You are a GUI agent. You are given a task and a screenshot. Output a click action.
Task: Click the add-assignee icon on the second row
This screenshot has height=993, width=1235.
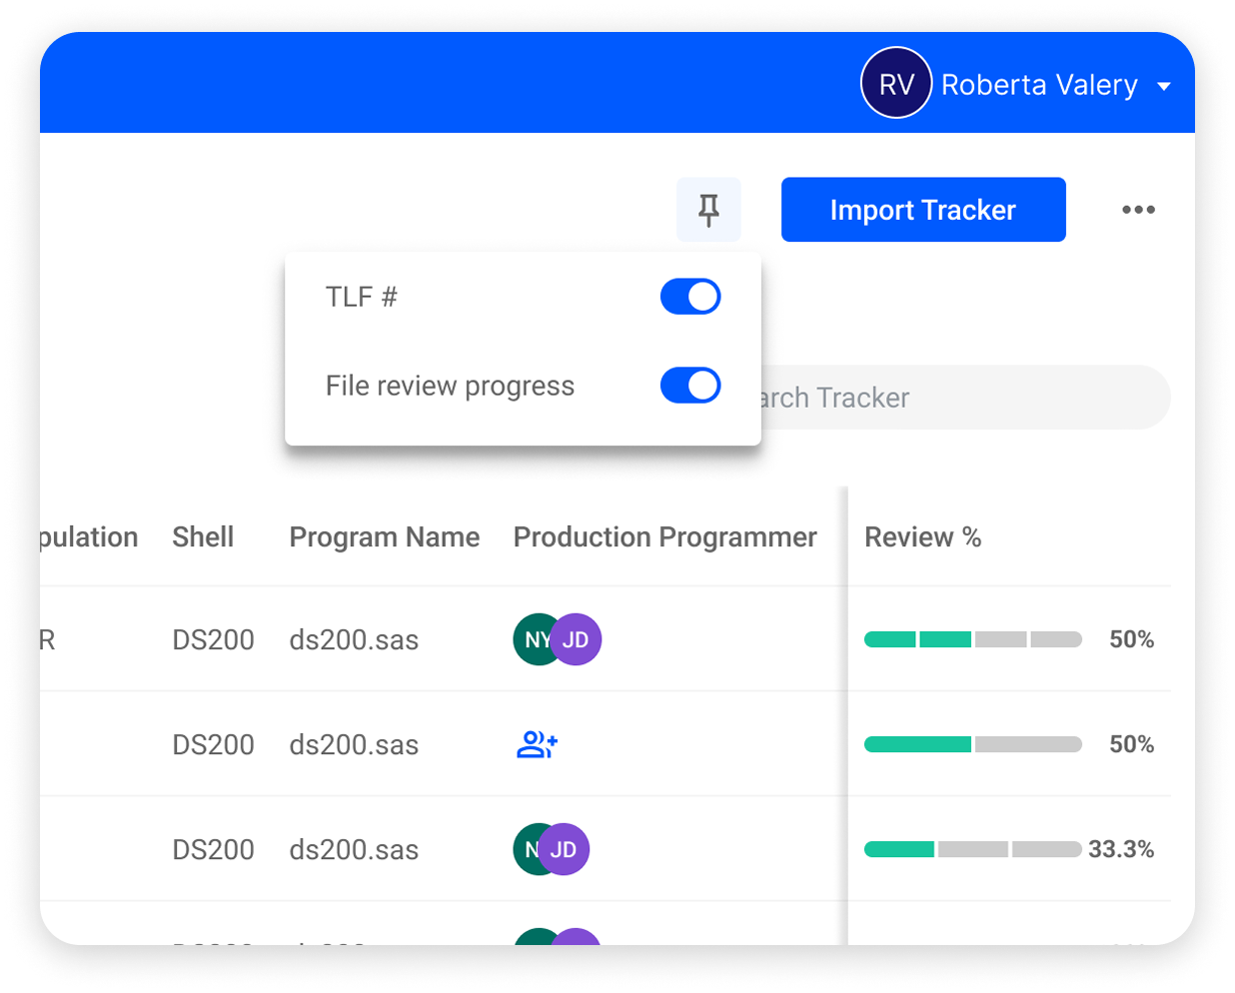click(538, 743)
